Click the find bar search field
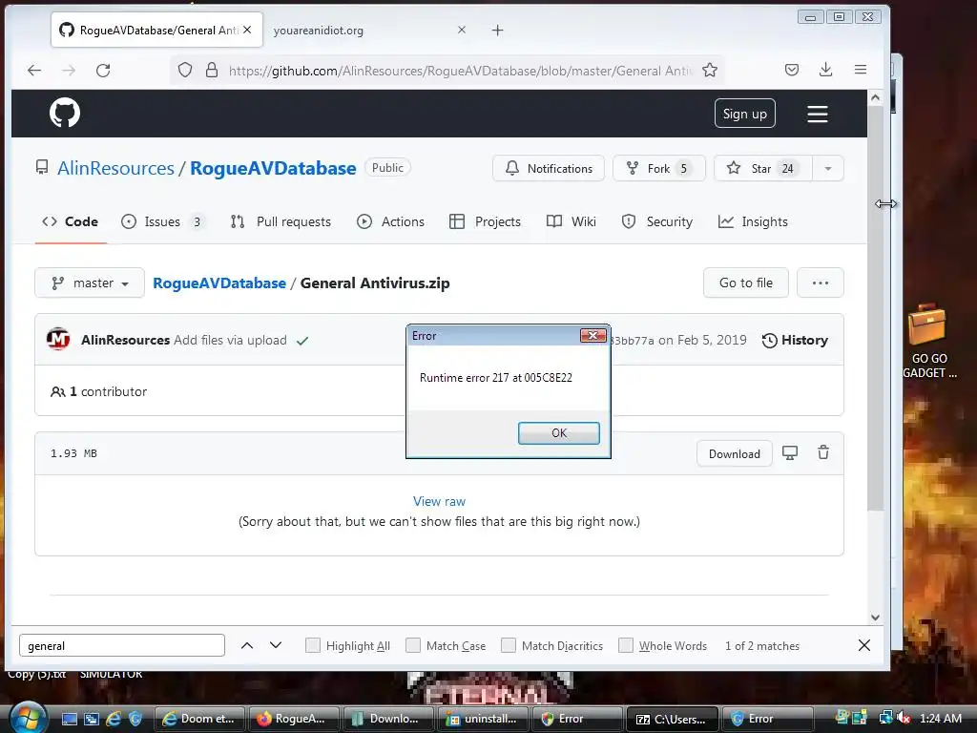 (x=122, y=646)
